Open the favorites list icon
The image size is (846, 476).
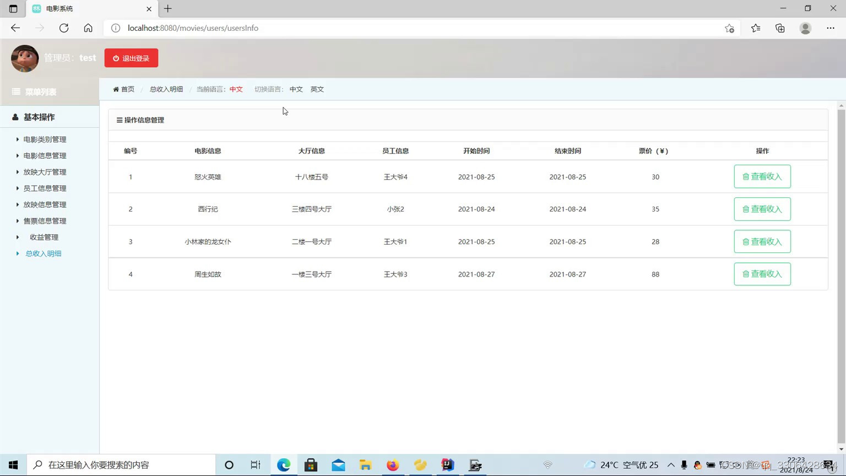point(756,28)
